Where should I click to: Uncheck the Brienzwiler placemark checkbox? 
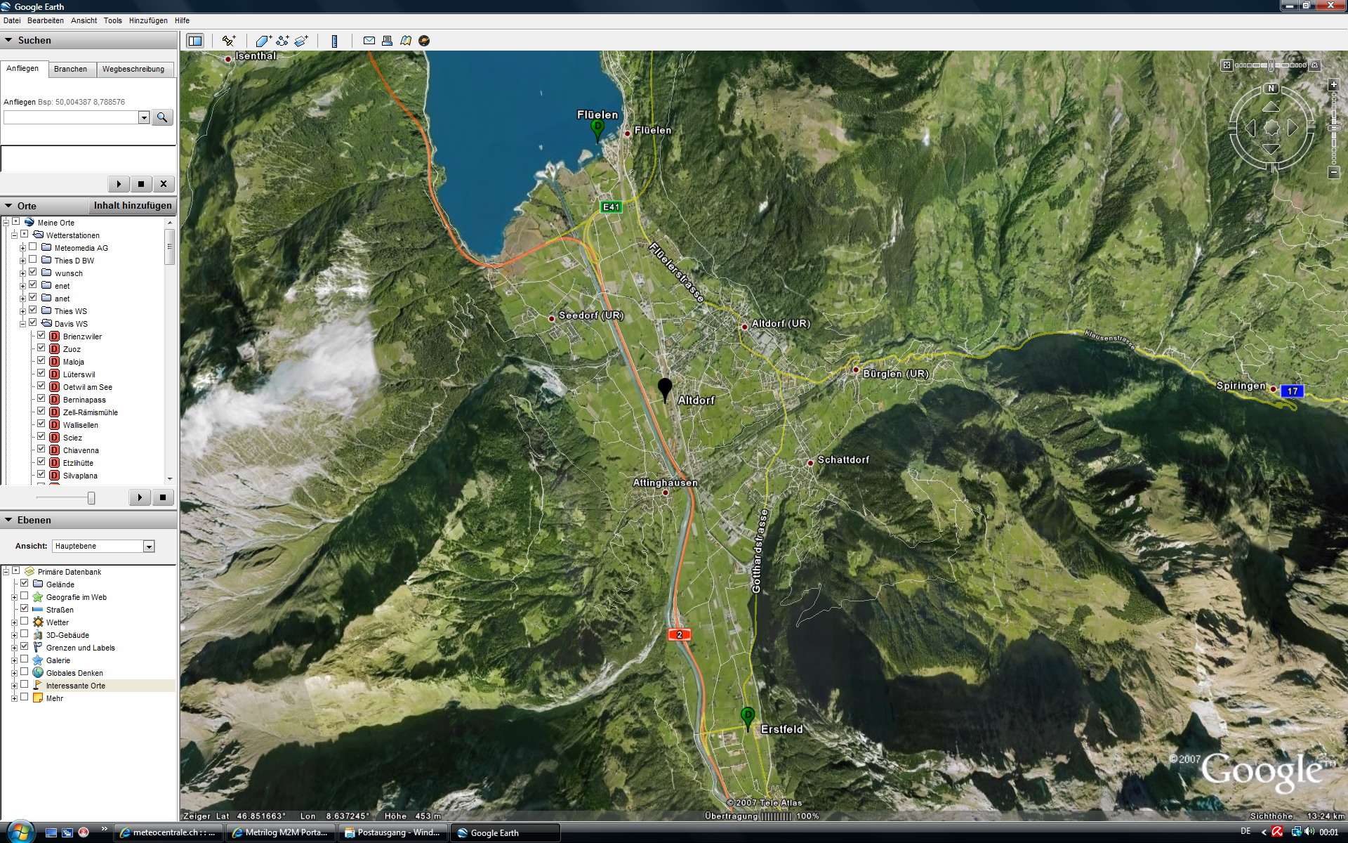pyautogui.click(x=41, y=336)
